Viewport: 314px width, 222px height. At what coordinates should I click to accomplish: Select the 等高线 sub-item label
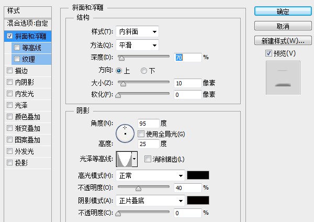coord(31,48)
